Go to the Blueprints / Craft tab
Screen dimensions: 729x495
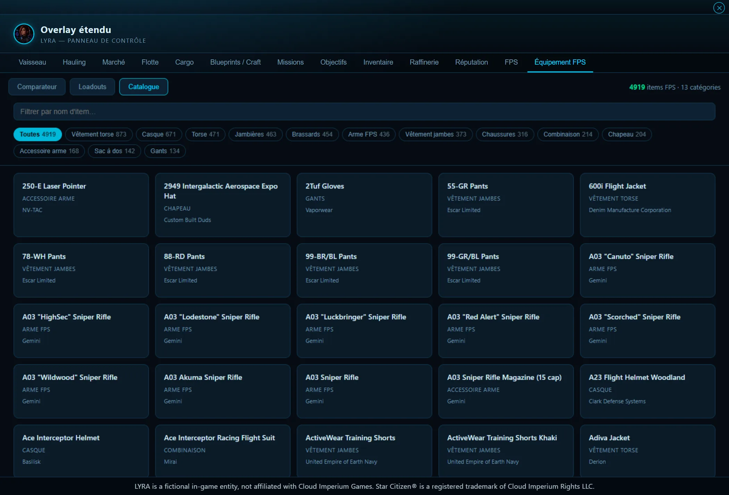pyautogui.click(x=235, y=62)
